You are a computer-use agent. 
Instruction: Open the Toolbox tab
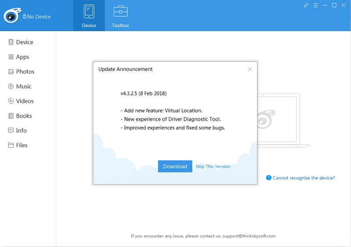[120, 16]
